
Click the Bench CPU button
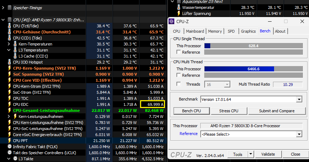pos(191,111)
